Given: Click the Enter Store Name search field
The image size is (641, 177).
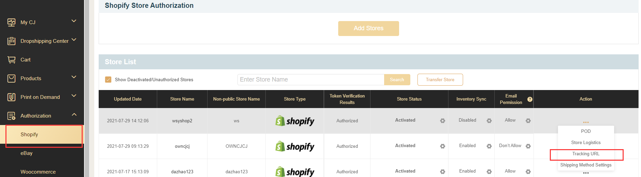Looking at the screenshot, I should pyautogui.click(x=310, y=79).
